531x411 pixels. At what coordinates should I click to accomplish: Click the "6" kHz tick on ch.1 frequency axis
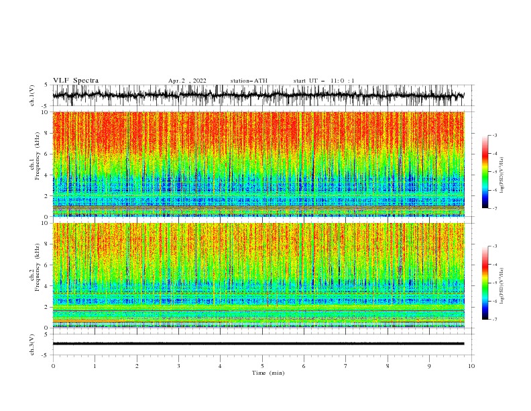click(46, 154)
